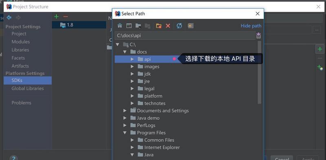
Task: Expand the jdk folder arrow
Action: click(x=132, y=74)
